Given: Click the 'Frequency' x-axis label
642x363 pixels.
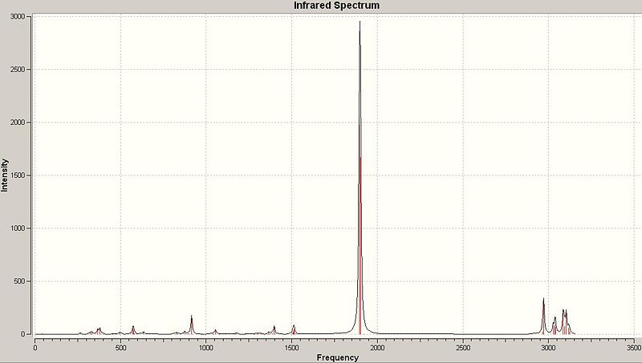Looking at the screenshot, I should tap(337, 357).
